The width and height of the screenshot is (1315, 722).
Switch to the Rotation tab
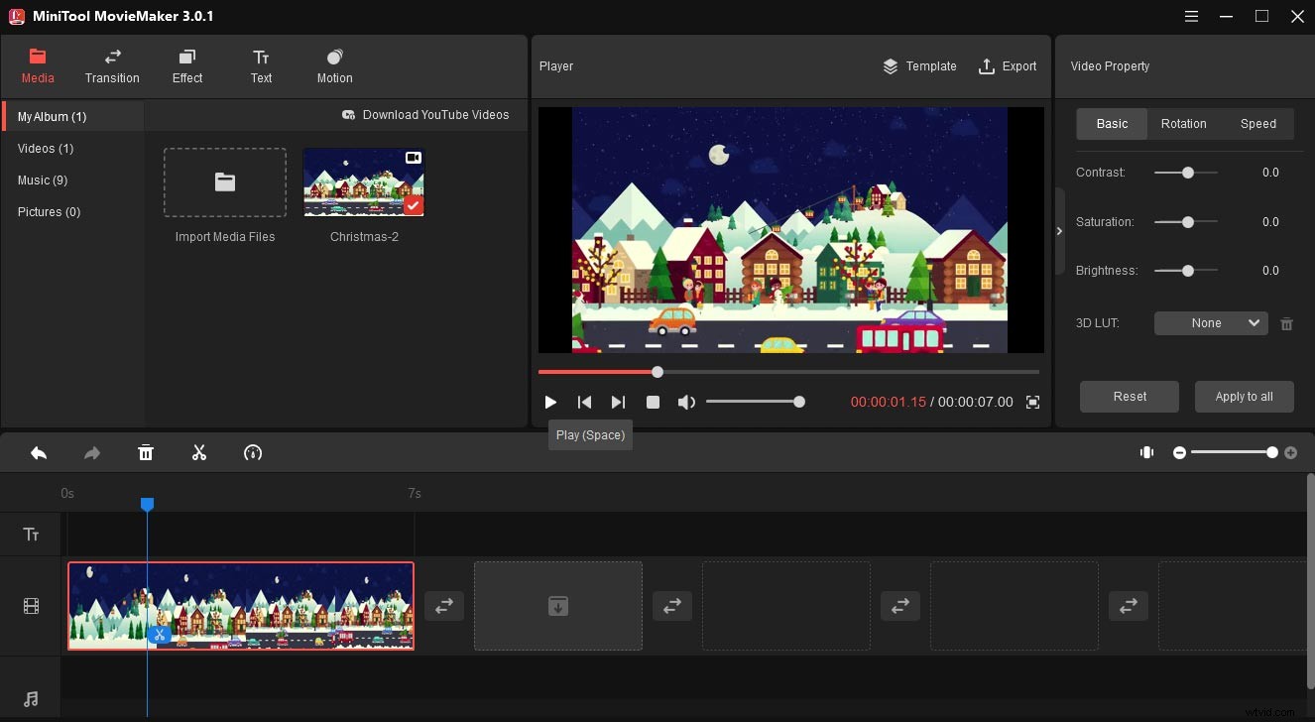click(x=1183, y=124)
